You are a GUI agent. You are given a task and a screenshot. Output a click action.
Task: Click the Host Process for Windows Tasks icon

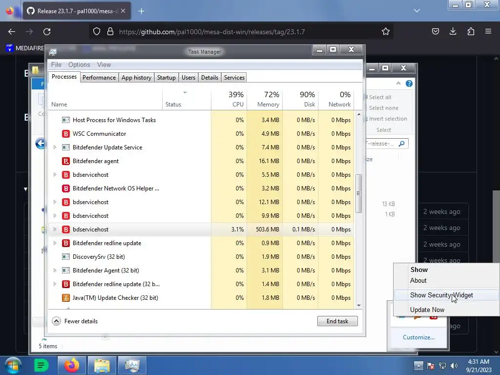66,120
